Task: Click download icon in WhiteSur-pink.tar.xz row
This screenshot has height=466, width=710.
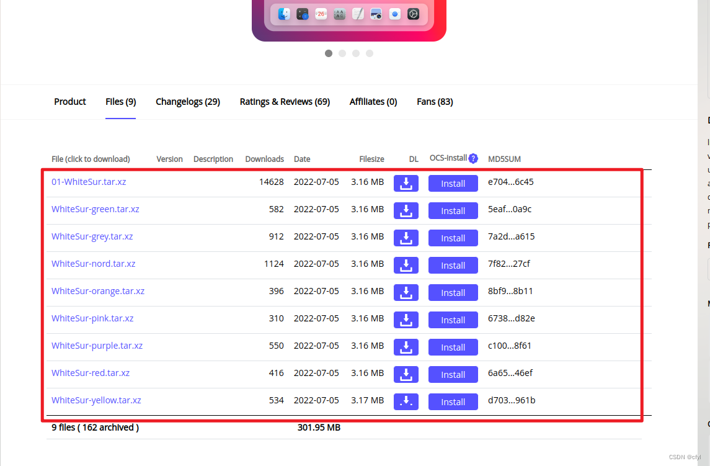Action: [x=406, y=320]
